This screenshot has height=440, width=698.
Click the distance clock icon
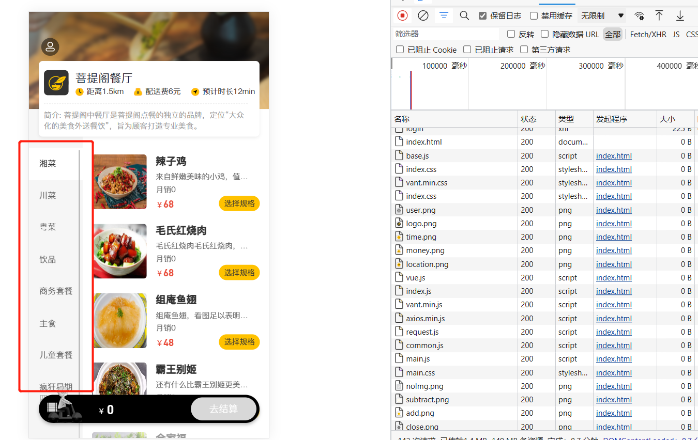coord(80,92)
